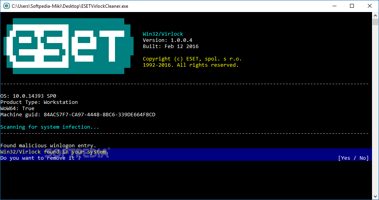The height and width of the screenshot is (200, 379).
Task: Click '1992-2016. All rights reserved.' text
Action: click(190, 65)
